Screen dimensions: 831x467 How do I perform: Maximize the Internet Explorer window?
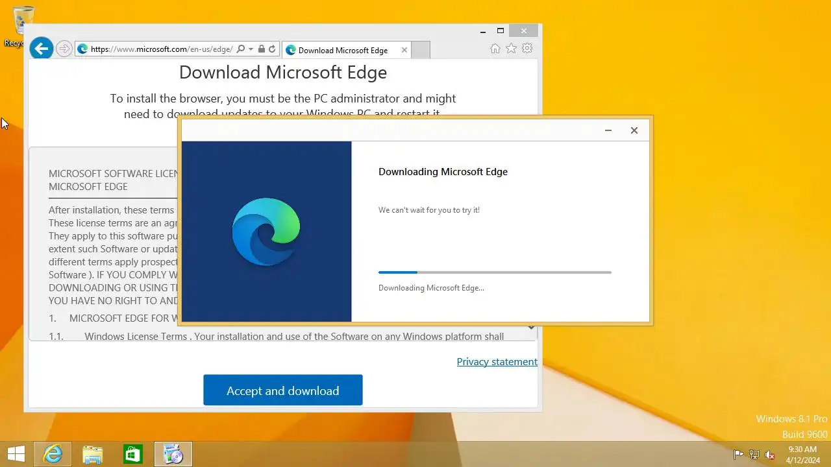tap(501, 30)
